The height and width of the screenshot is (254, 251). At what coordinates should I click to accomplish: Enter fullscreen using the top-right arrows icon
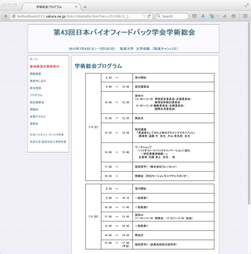tap(247, 5)
